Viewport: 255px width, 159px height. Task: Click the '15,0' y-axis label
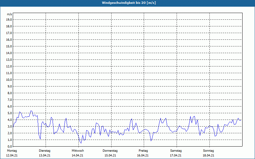tap(9, 46)
